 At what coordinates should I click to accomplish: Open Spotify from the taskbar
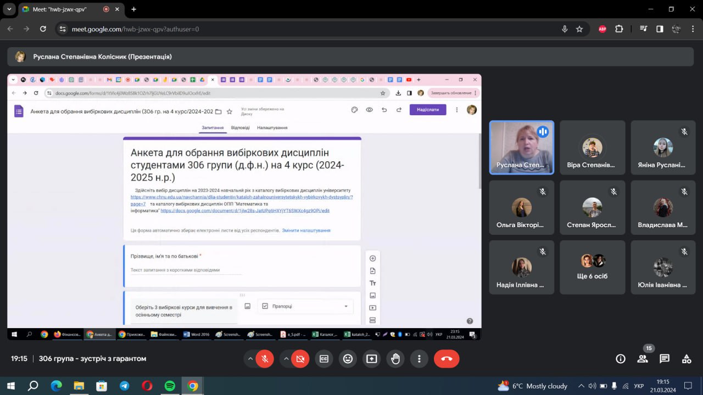tap(170, 386)
